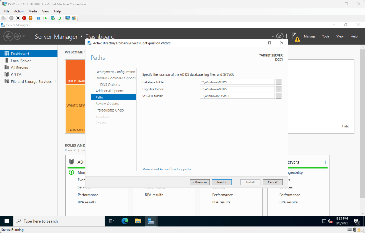Go to Review Options wizard step
365x233 pixels.
point(107,104)
